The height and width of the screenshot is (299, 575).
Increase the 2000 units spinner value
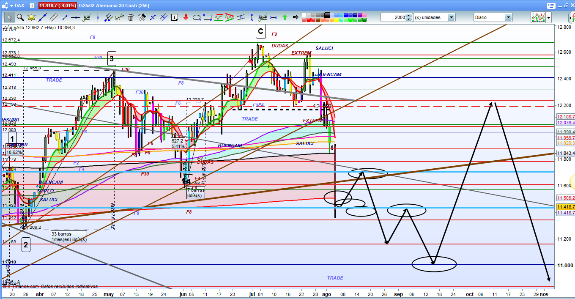pyautogui.click(x=408, y=16)
